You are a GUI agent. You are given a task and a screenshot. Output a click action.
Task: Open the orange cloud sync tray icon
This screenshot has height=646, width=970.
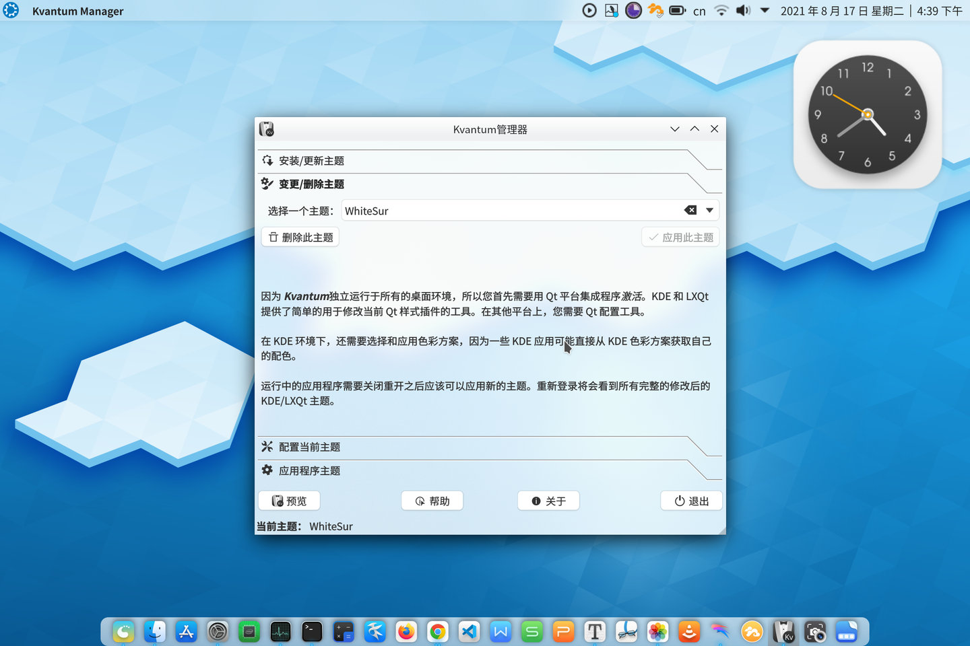coord(655,10)
